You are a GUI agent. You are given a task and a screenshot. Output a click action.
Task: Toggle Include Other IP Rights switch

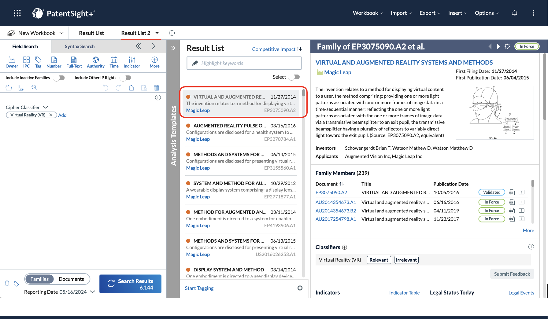(x=125, y=78)
